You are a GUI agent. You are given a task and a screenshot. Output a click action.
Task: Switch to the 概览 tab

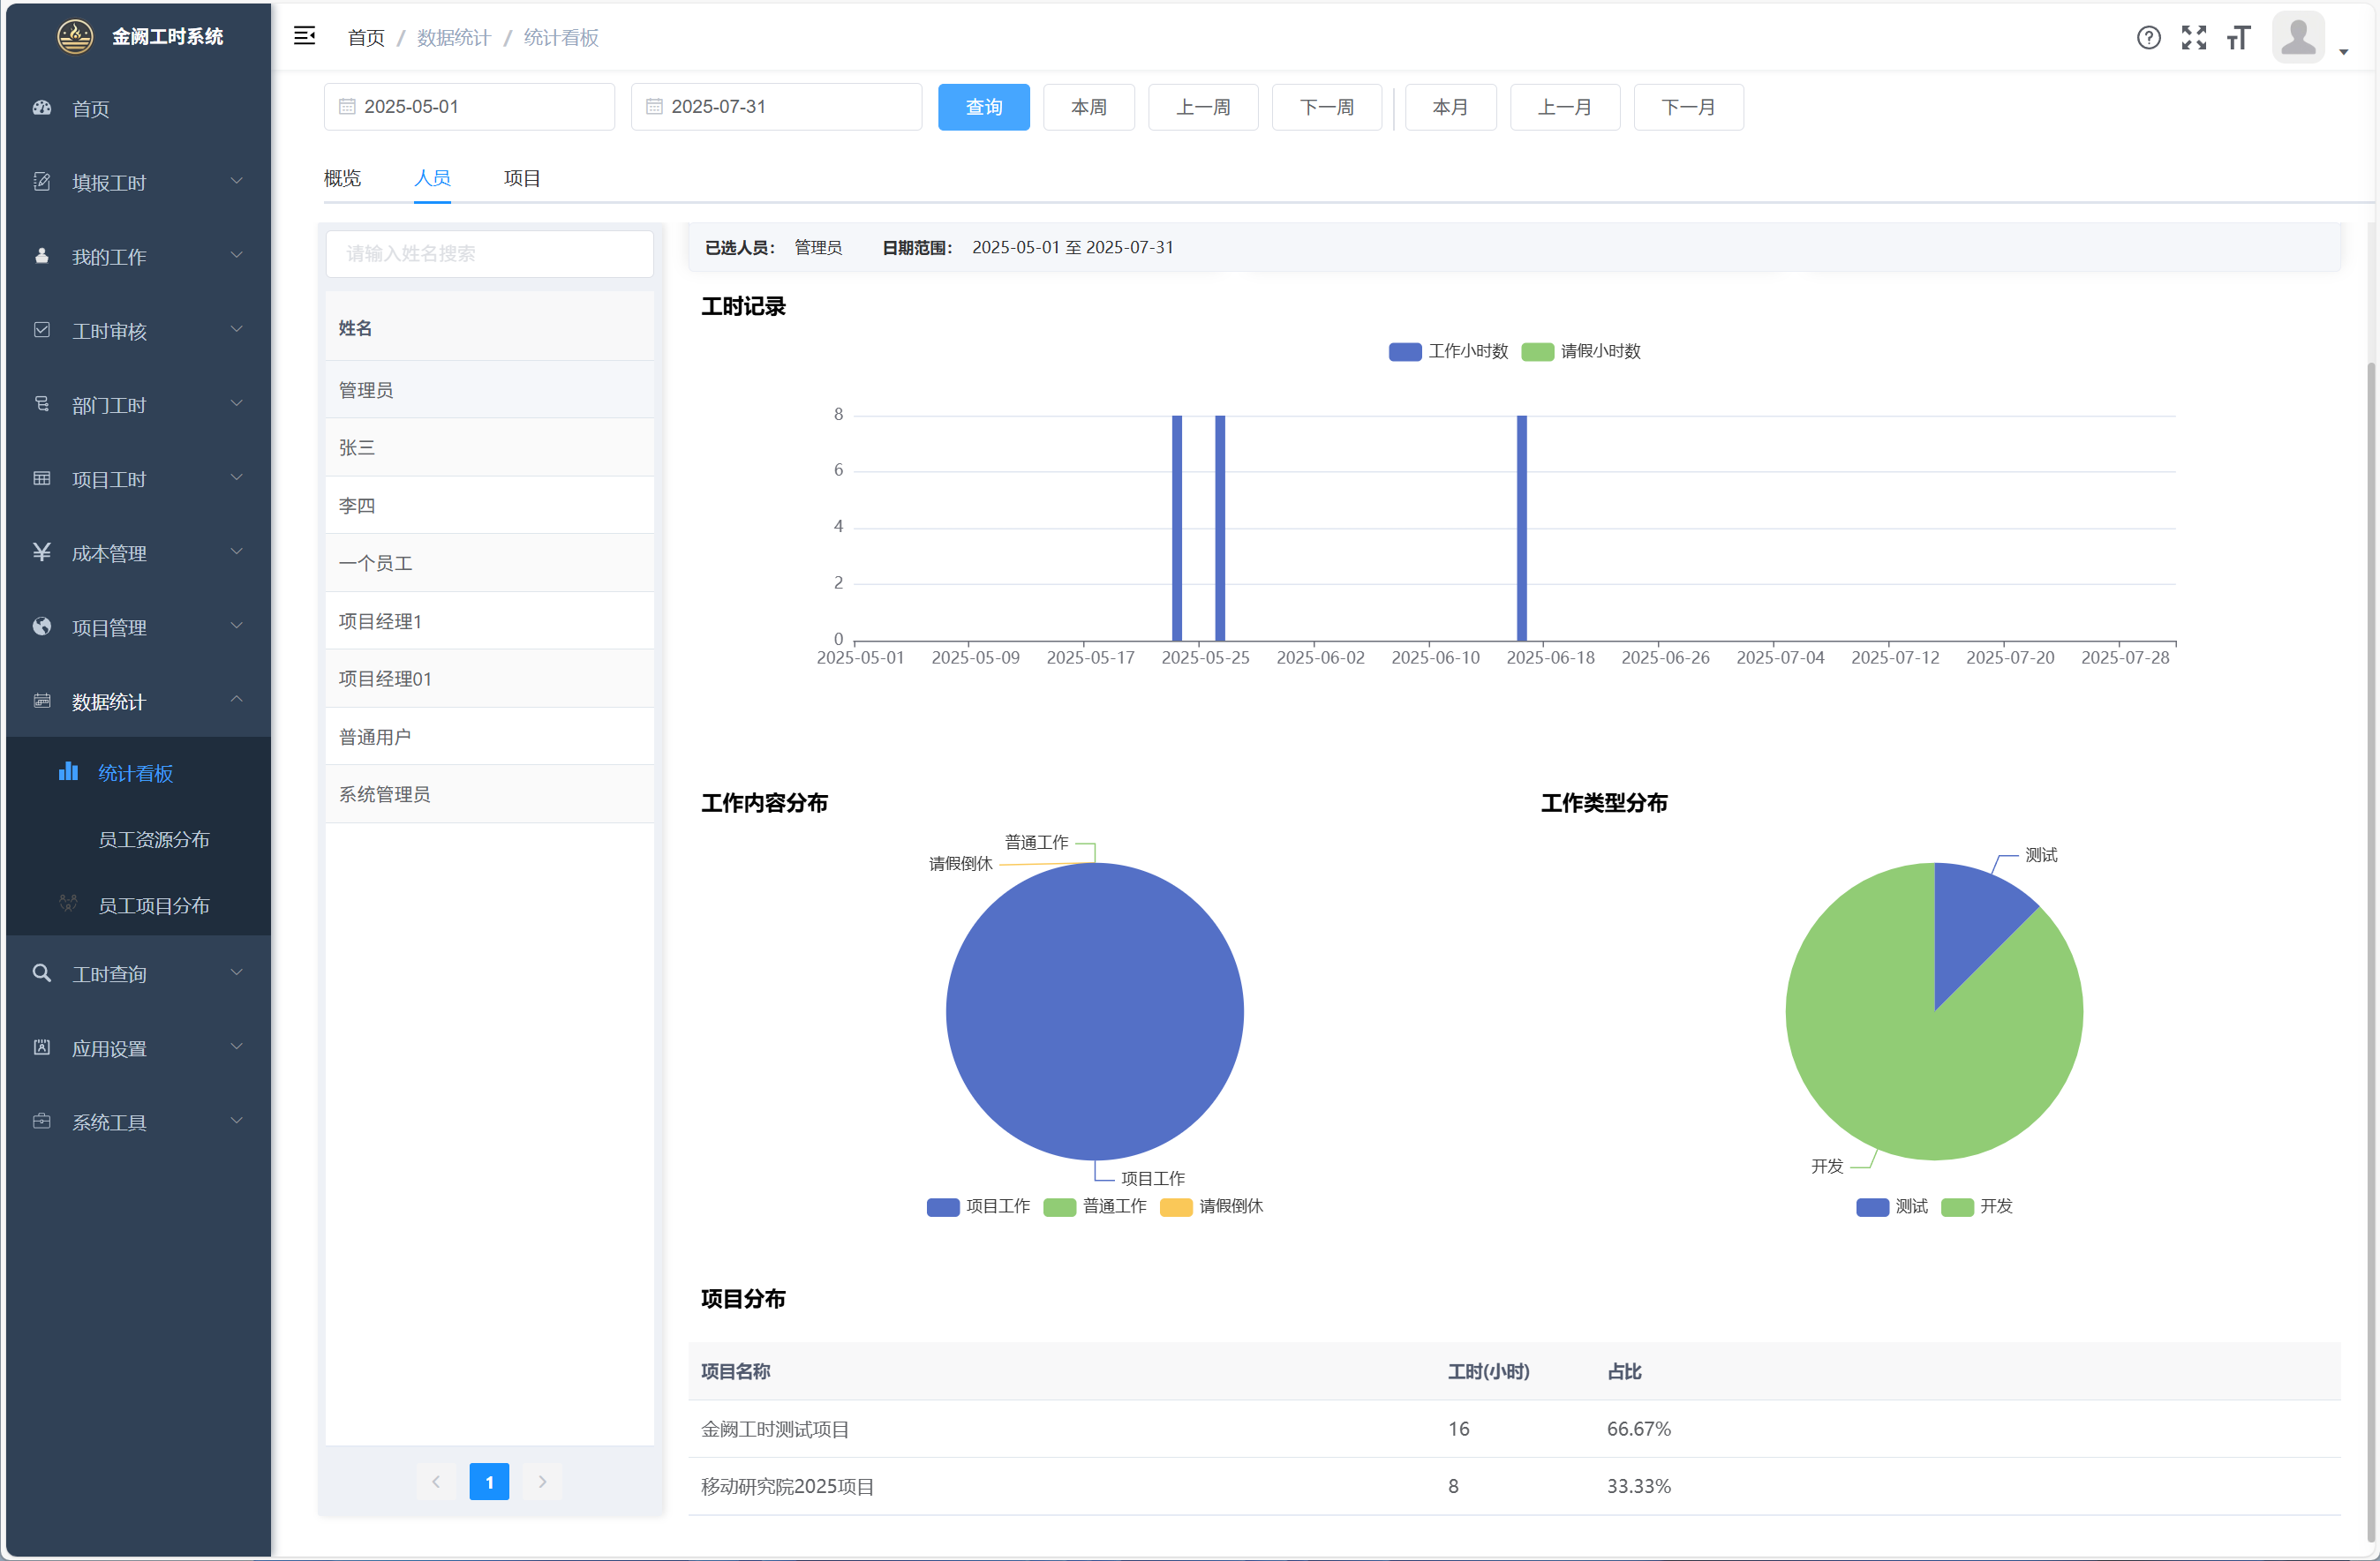(342, 178)
